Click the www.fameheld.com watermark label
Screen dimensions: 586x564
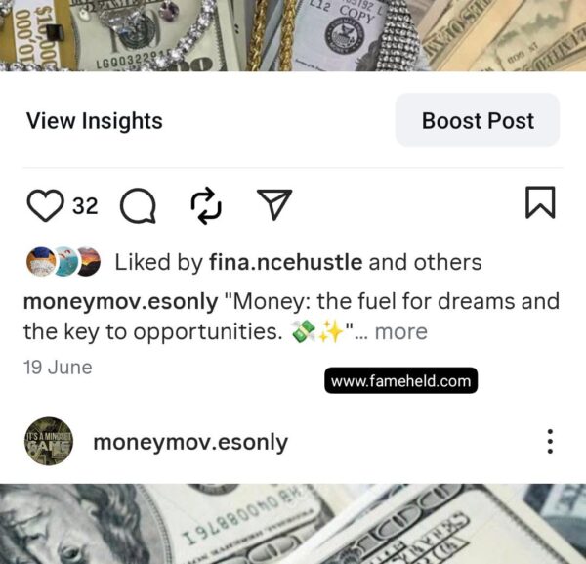pyautogui.click(x=400, y=381)
